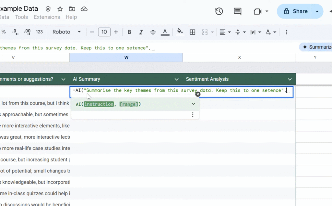Select the cell containing 'approachable, but sometimes'
The width and height of the screenshot is (332, 206).
coord(35,114)
